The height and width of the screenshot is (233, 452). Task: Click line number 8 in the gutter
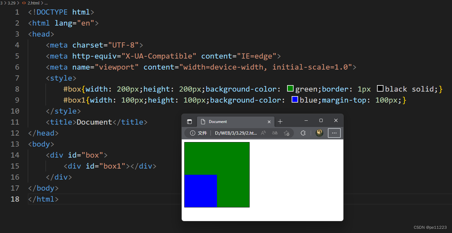17,89
